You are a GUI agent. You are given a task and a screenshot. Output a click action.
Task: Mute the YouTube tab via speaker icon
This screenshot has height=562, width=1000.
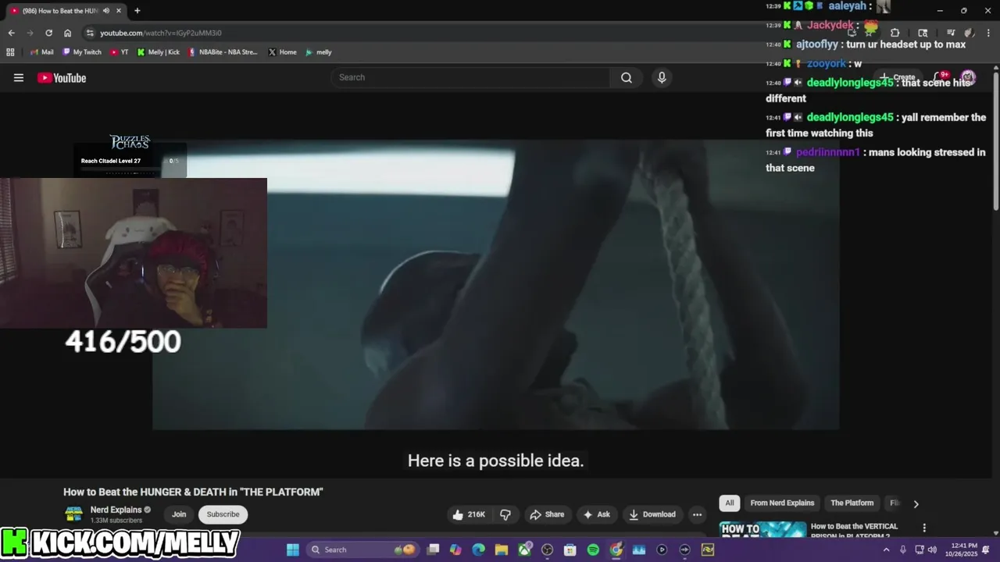click(106, 11)
